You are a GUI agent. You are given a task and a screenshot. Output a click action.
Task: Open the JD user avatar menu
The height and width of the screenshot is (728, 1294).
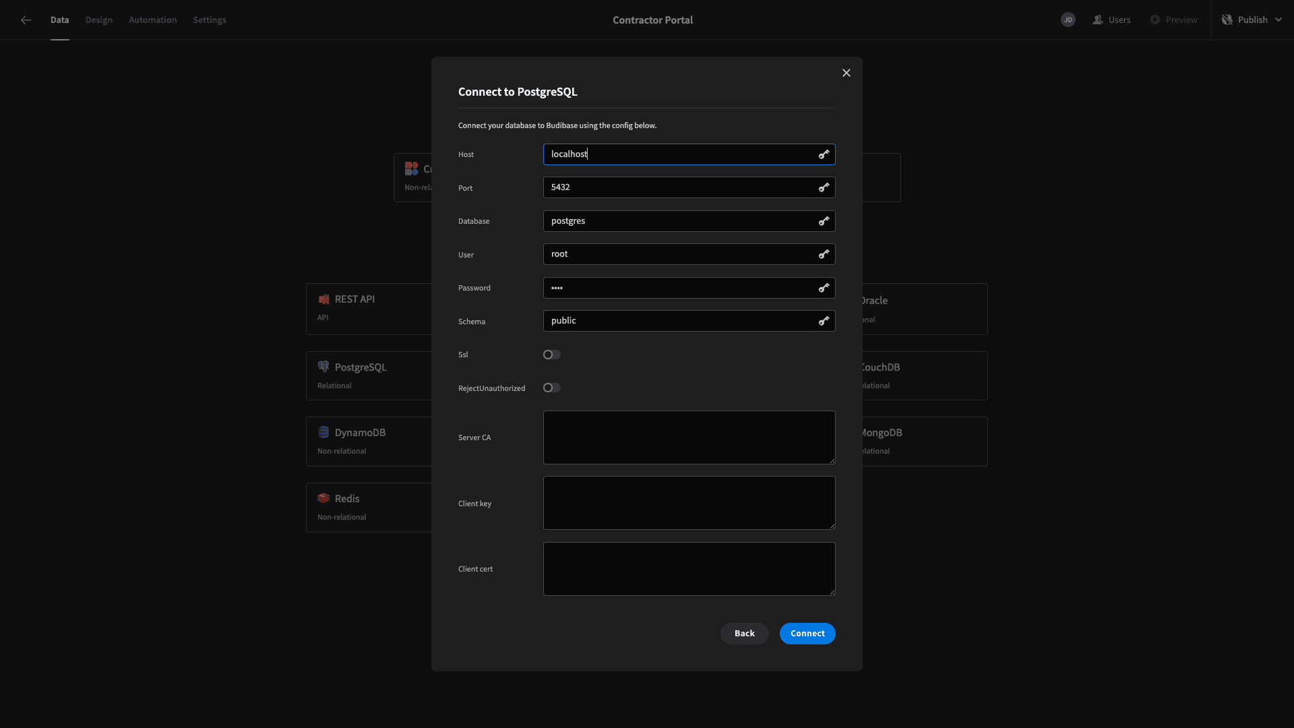(1068, 20)
